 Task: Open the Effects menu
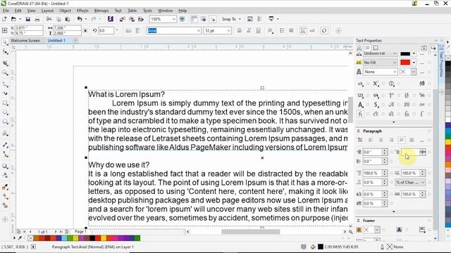click(x=82, y=11)
